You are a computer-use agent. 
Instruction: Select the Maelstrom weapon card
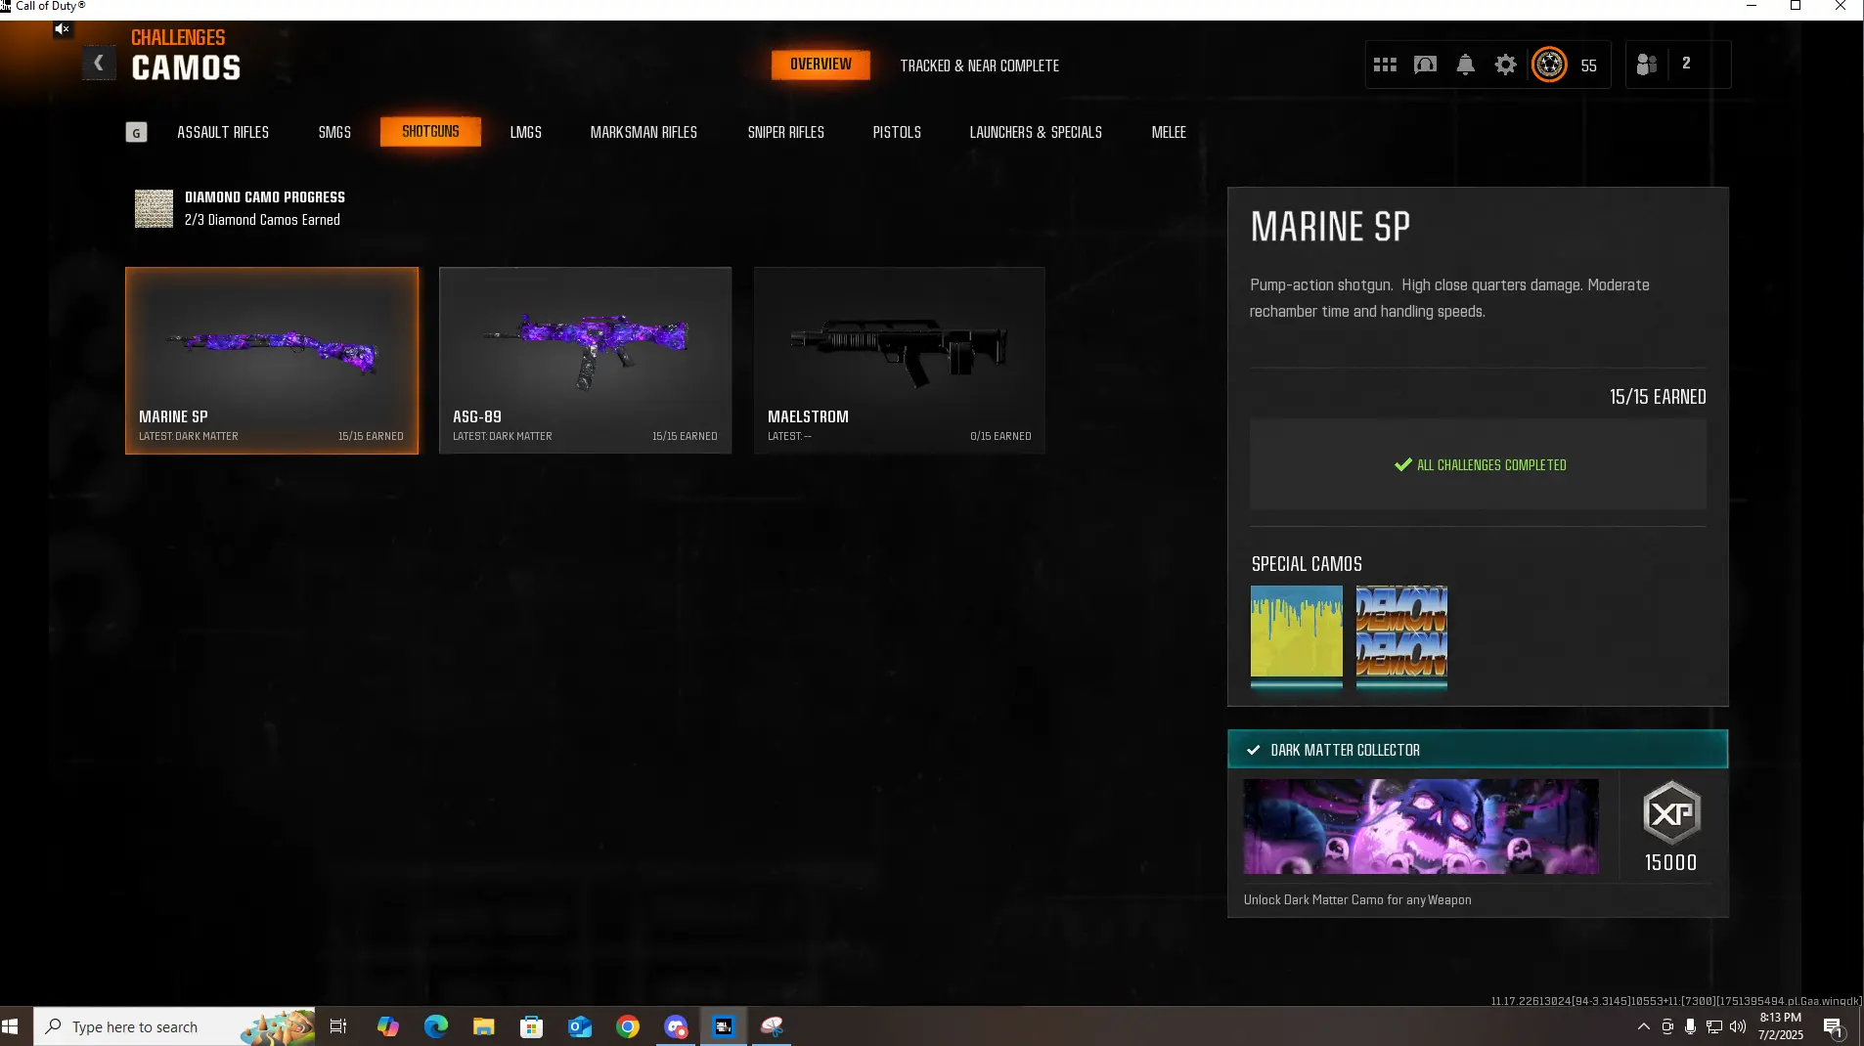(x=900, y=361)
